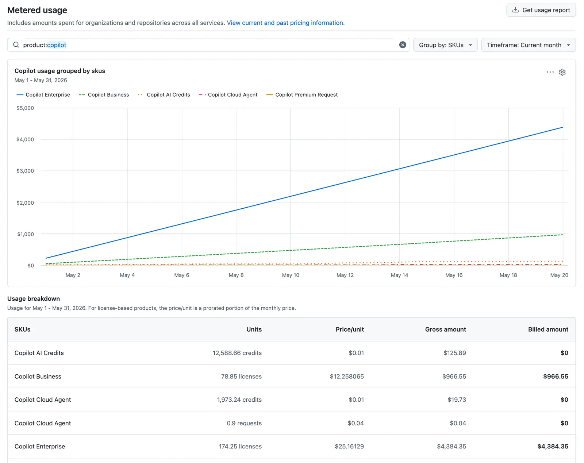Viewport: 584px width, 463px height.
Task: Click the $125.89 gross amount
Action: tap(455, 353)
